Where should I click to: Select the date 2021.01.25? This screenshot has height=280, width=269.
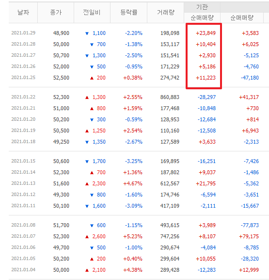[23, 78]
